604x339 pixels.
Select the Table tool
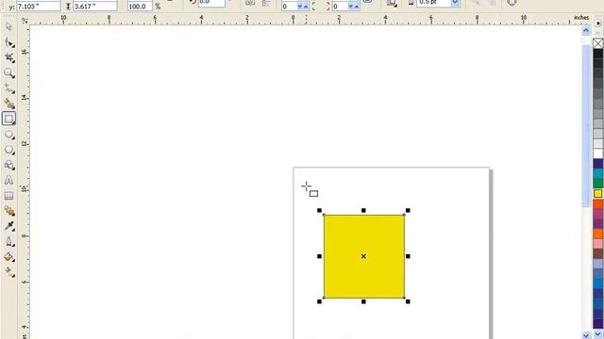point(8,196)
